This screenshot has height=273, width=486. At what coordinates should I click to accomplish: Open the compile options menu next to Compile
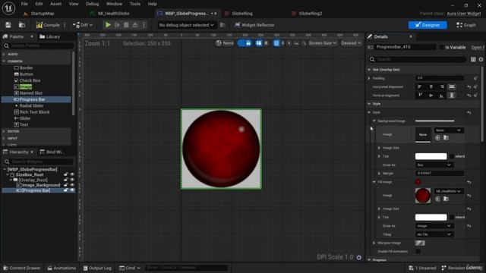pyautogui.click(x=65, y=25)
